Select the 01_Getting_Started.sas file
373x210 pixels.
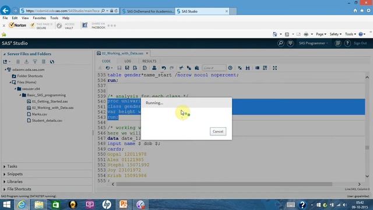(50, 101)
